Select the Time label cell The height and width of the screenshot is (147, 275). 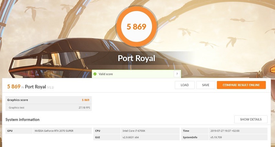[x=195, y=131]
